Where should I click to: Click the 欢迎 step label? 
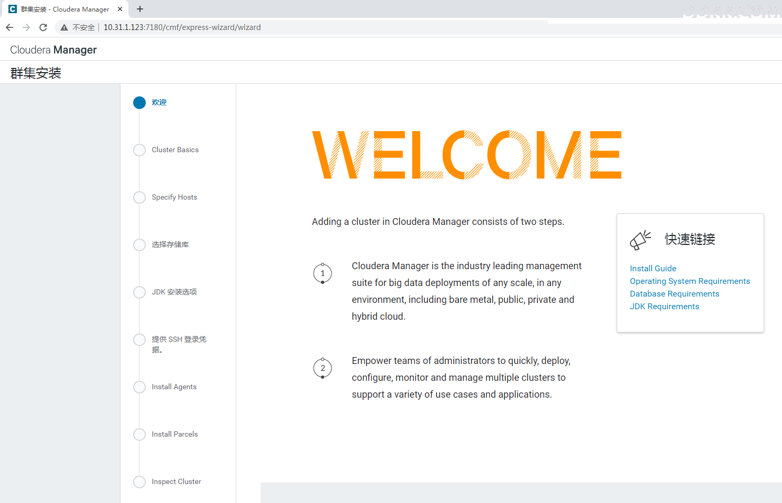tap(159, 103)
